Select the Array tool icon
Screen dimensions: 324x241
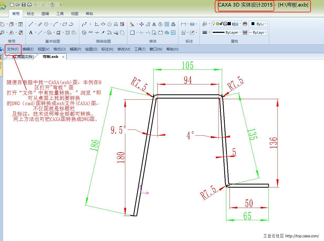pyautogui.click(x=167, y=24)
